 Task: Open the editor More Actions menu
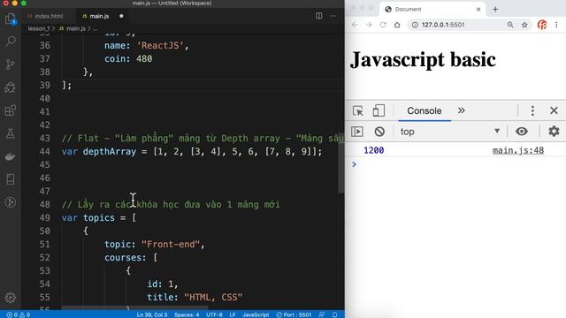[x=333, y=16]
